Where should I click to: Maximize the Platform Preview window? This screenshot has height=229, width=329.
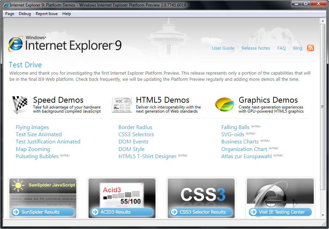tap(306, 3)
